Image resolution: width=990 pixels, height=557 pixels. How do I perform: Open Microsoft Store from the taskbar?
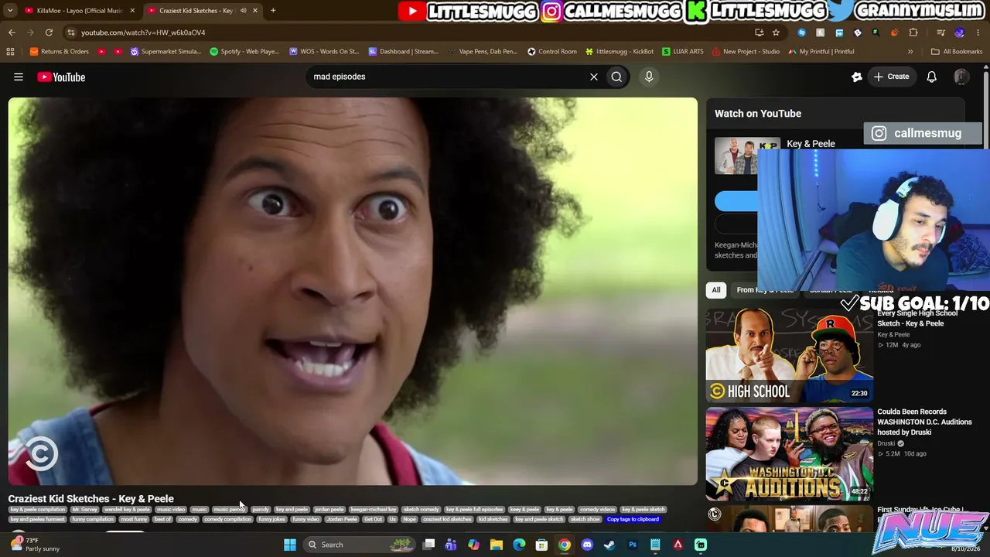(542, 545)
